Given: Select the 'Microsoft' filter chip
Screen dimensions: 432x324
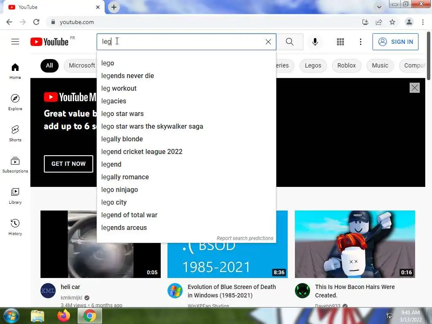Looking at the screenshot, I should click(81, 65).
